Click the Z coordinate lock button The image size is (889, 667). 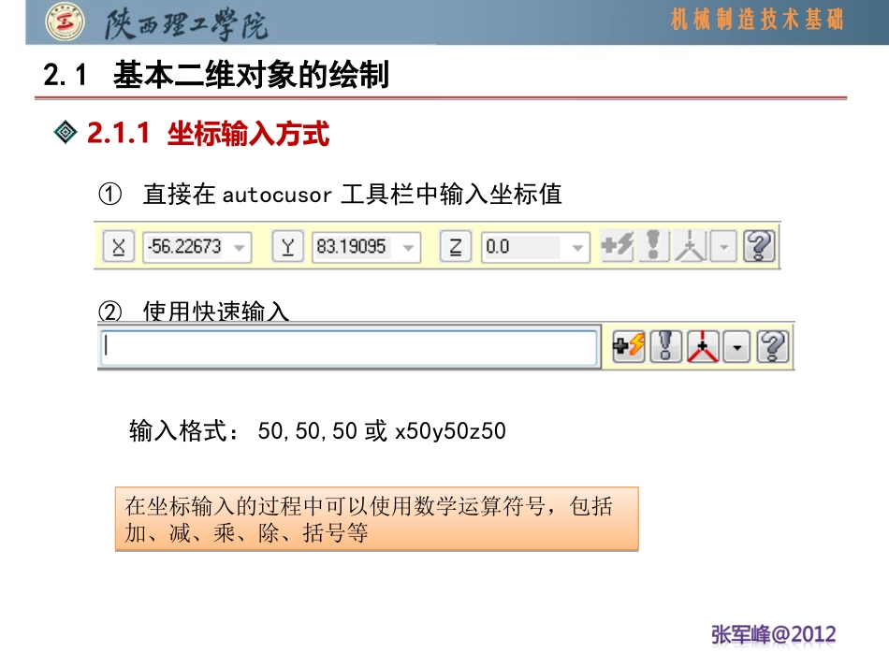pyautogui.click(x=456, y=247)
